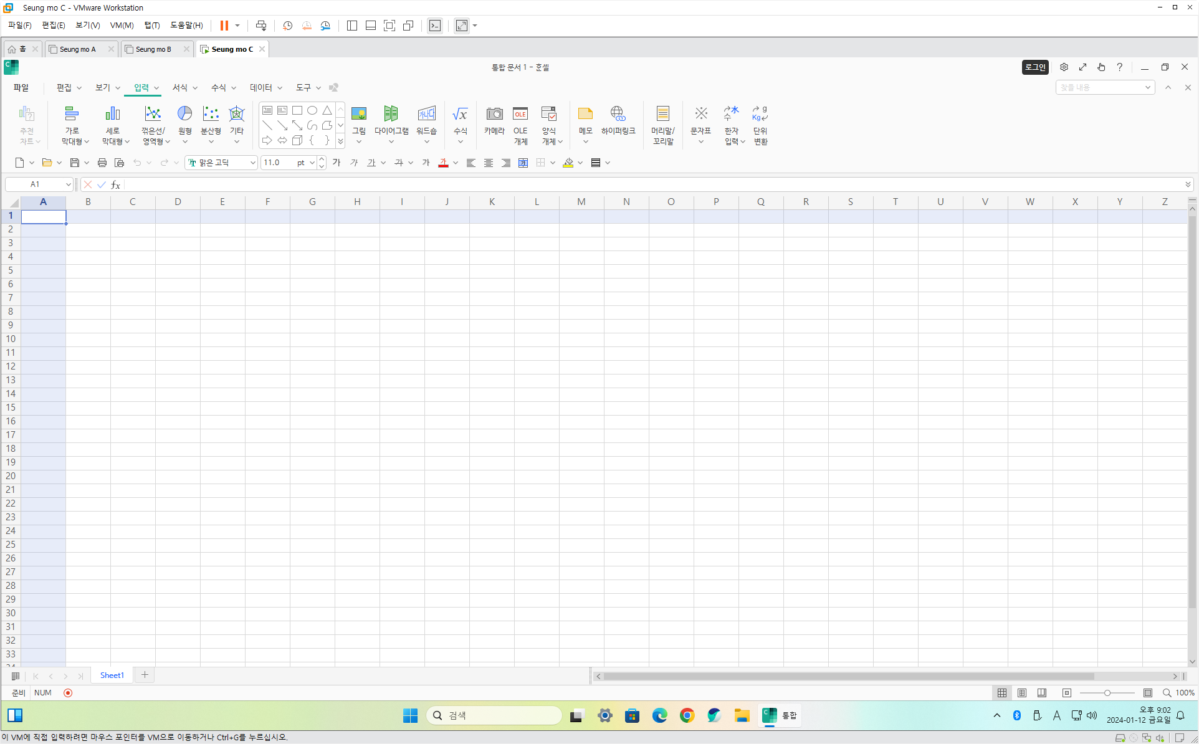The image size is (1199, 744).
Task: Select the ellipse shape in shape gallery
Action: [312, 110]
